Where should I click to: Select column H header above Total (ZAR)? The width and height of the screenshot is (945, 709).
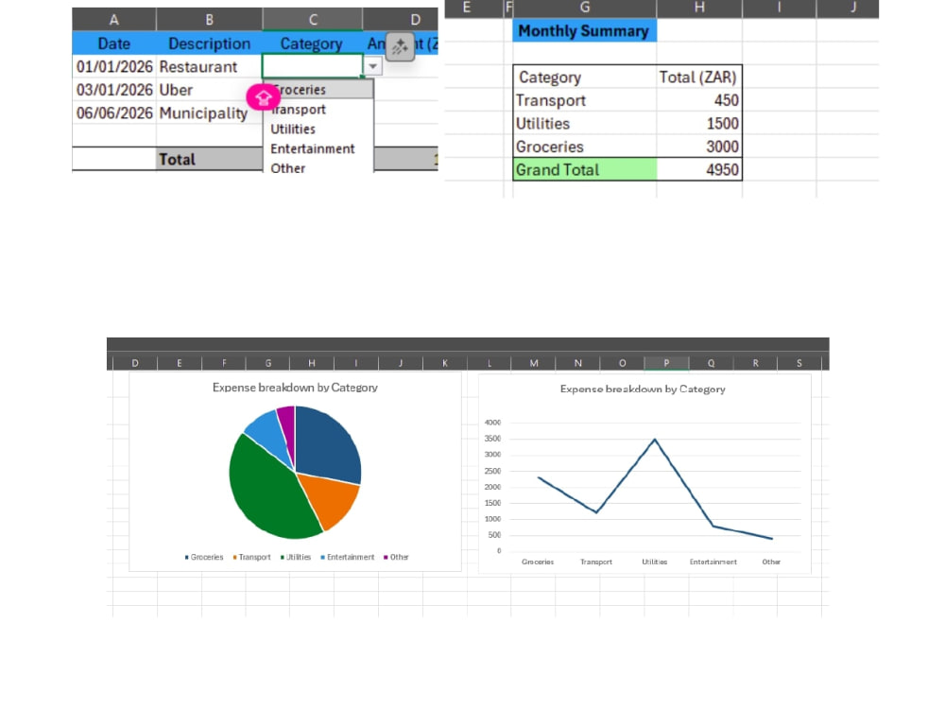pos(699,8)
